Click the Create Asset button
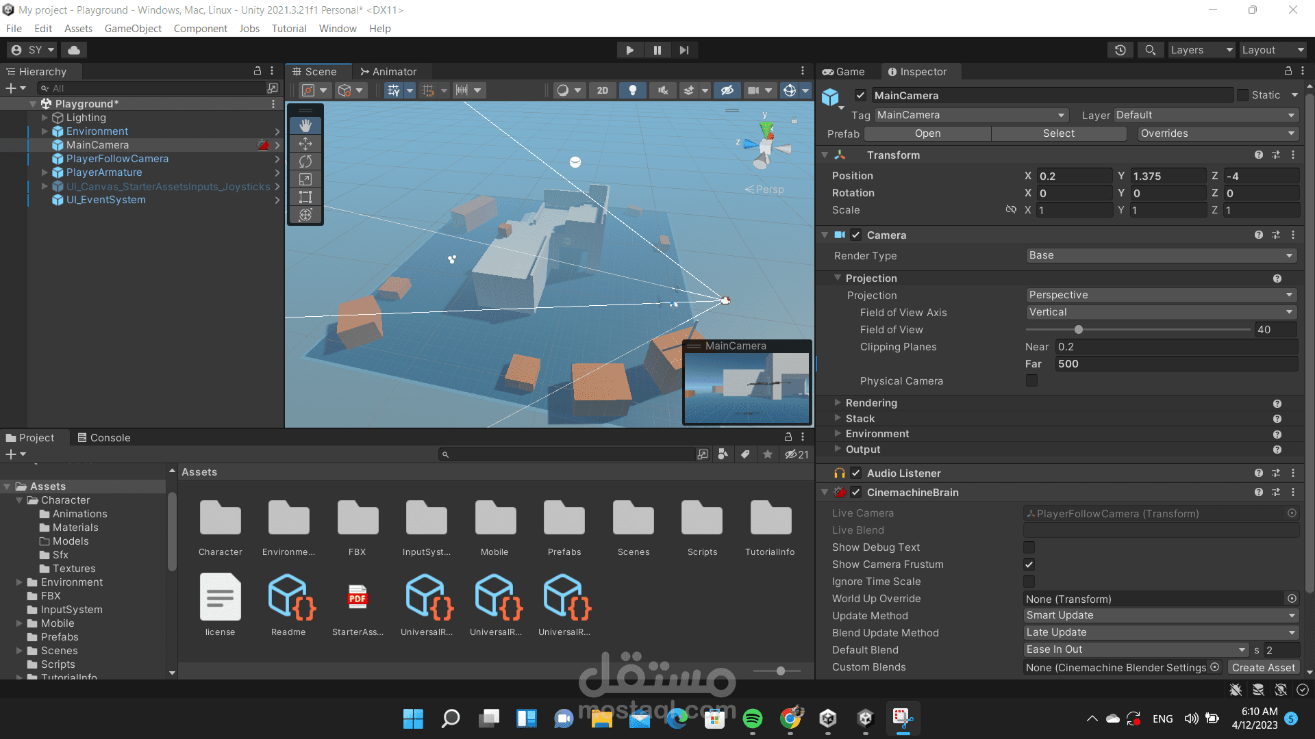Viewport: 1315px width, 739px height. coord(1263,668)
